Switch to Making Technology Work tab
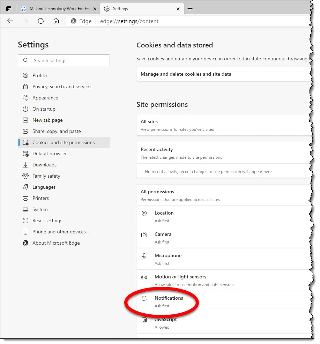 (x=59, y=9)
